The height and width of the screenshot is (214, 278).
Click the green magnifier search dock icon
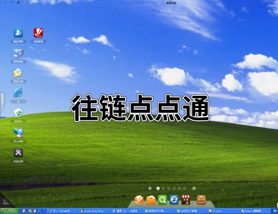162,200
